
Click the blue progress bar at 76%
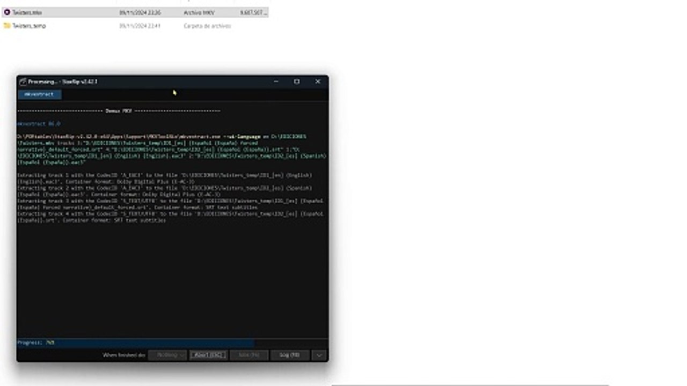[x=135, y=343]
